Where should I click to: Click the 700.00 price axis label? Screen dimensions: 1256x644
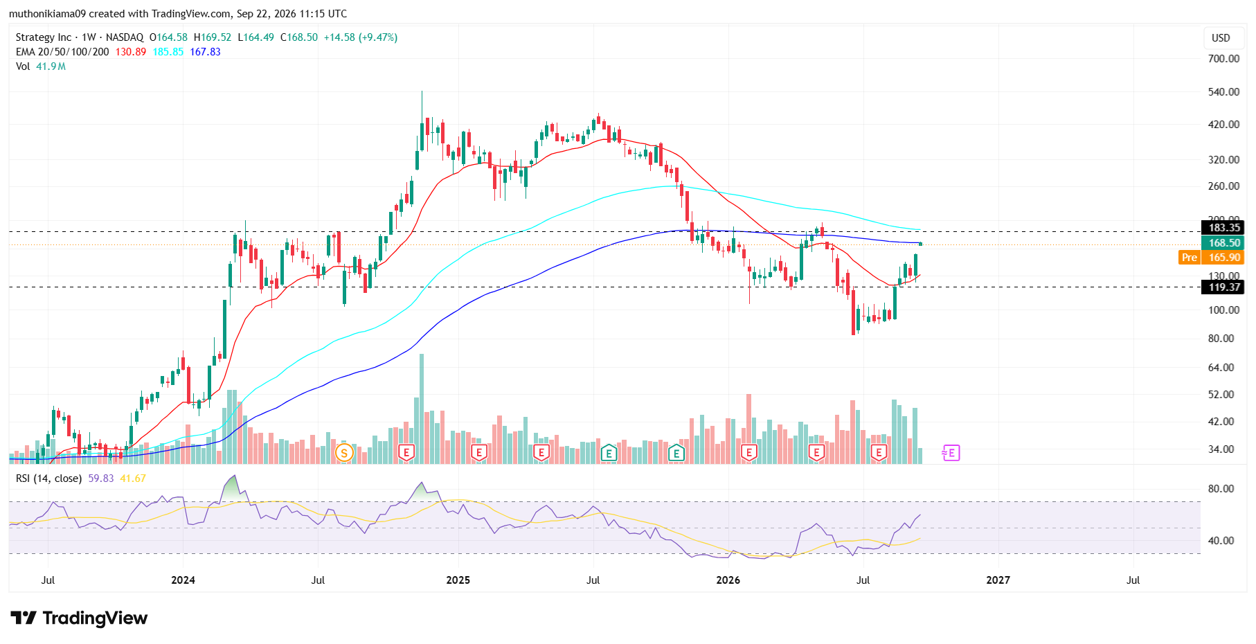pyautogui.click(x=1223, y=59)
